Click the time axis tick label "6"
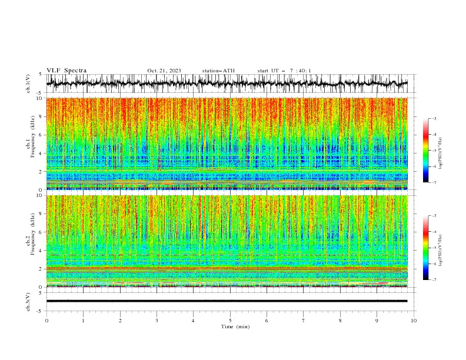The height and width of the screenshot is (360, 466). [267, 321]
